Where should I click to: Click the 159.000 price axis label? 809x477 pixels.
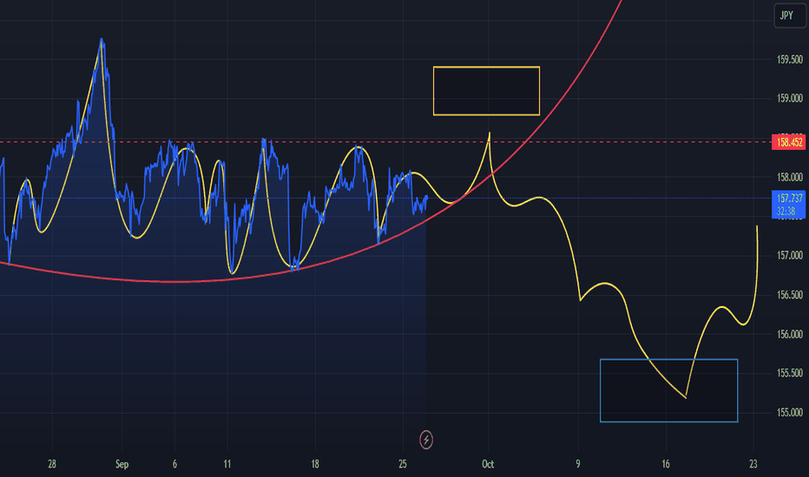789,99
